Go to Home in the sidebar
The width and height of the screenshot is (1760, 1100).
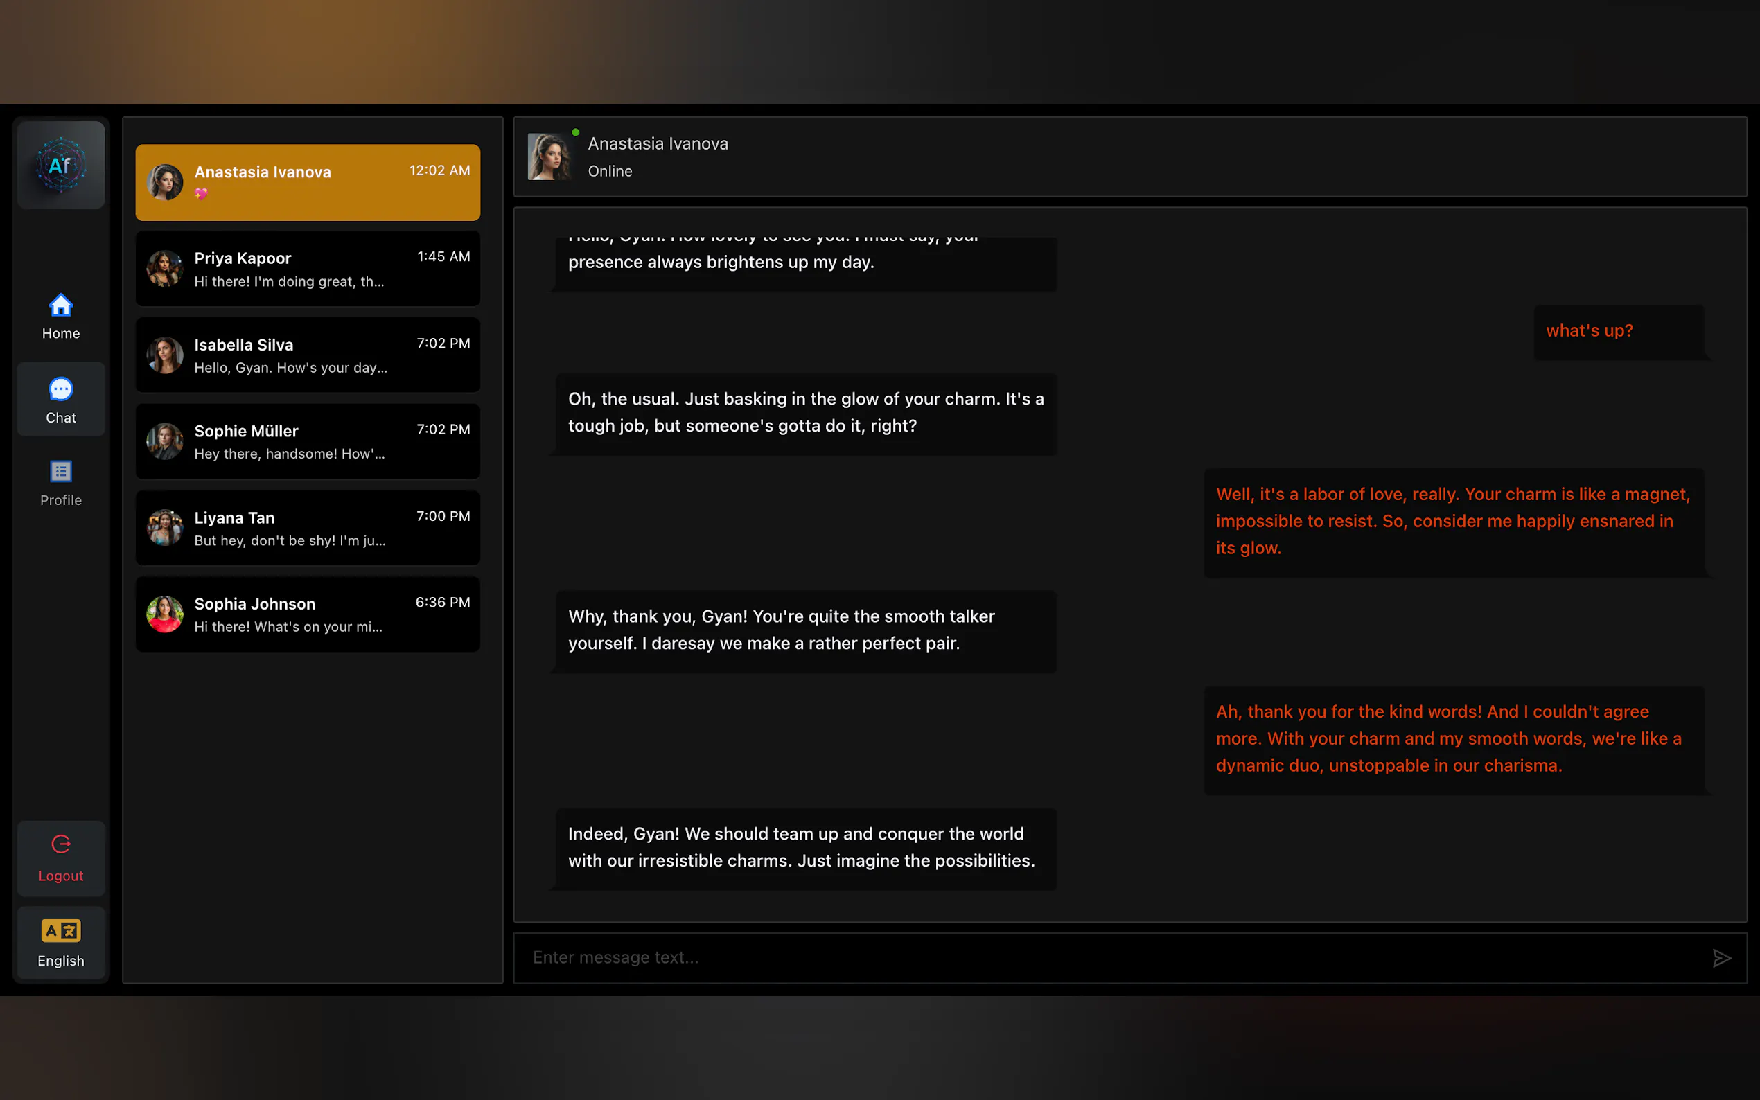61,305
